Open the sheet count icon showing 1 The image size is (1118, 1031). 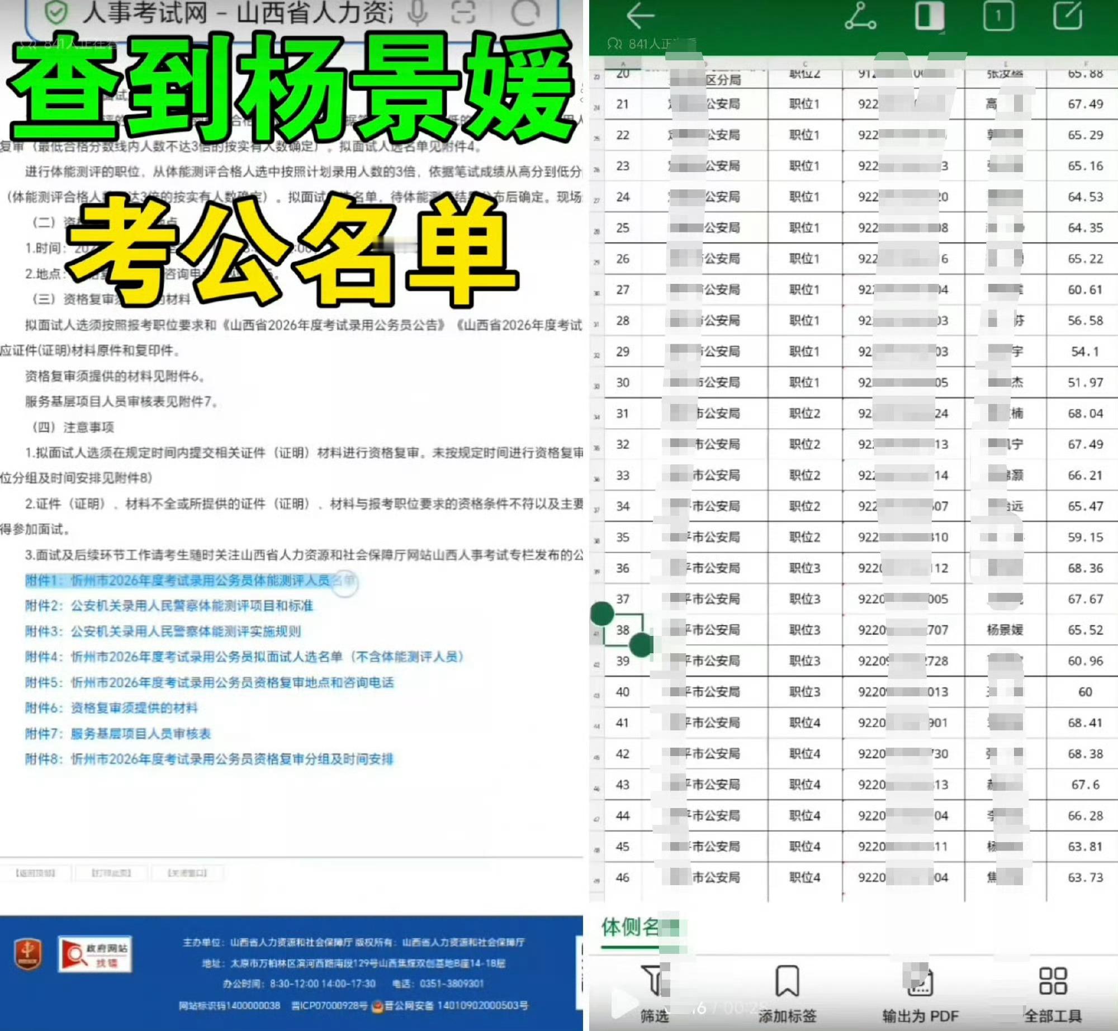[x=998, y=16]
